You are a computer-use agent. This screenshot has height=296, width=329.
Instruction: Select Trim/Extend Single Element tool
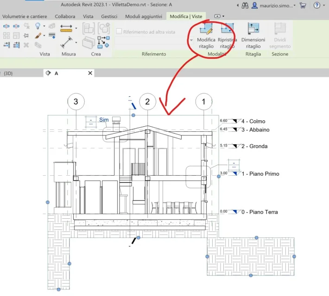(x=6, y=45)
